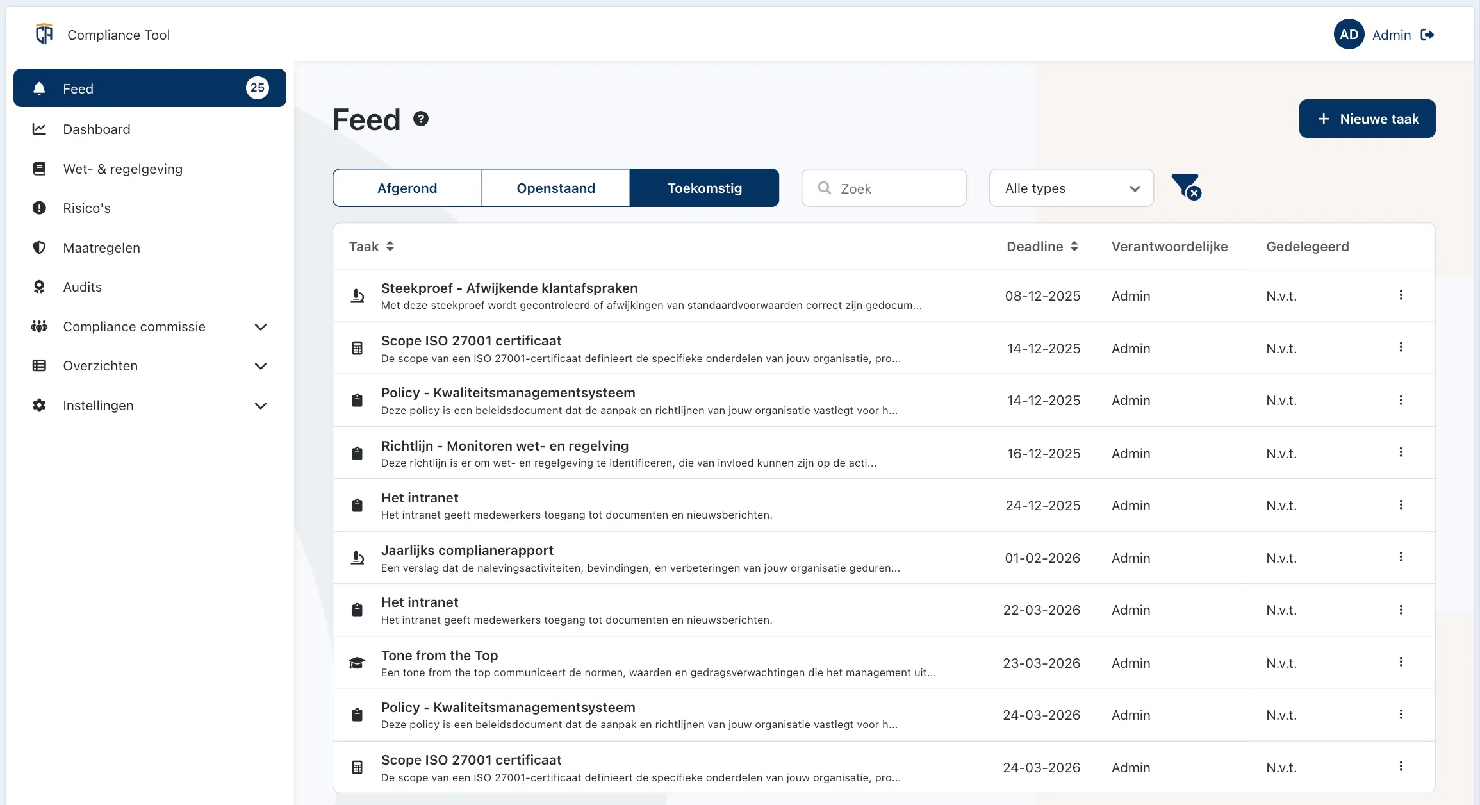The height and width of the screenshot is (805, 1480).
Task: Click the logout icon next to Admin
Action: (x=1427, y=35)
